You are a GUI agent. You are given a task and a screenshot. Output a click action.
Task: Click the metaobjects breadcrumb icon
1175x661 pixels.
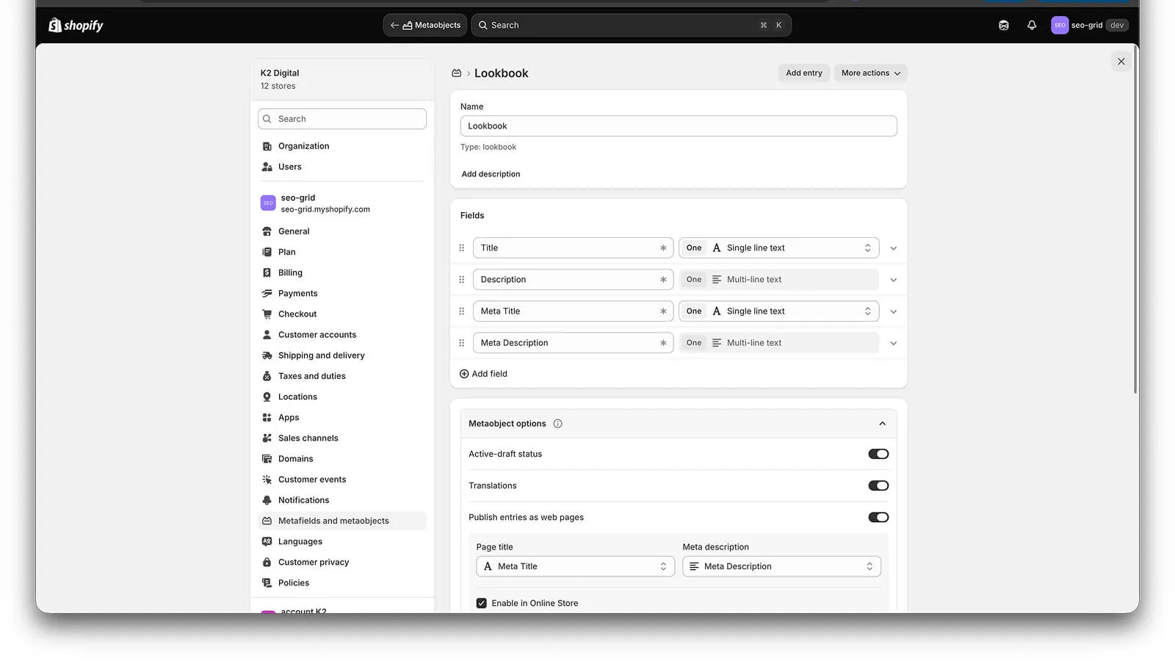(456, 73)
